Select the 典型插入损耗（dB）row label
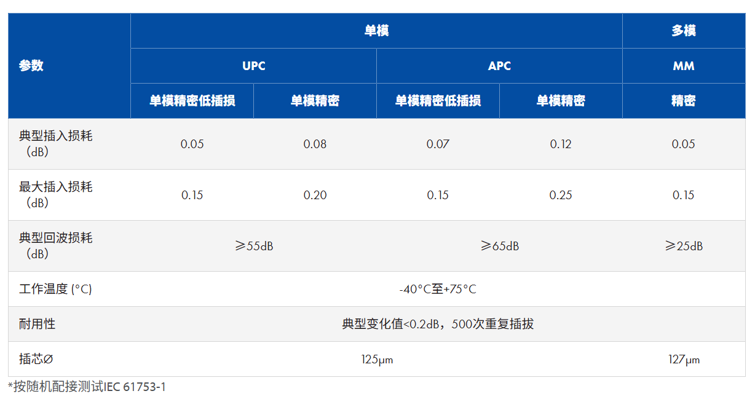Viewport: 755px width, 399px height. (55, 144)
